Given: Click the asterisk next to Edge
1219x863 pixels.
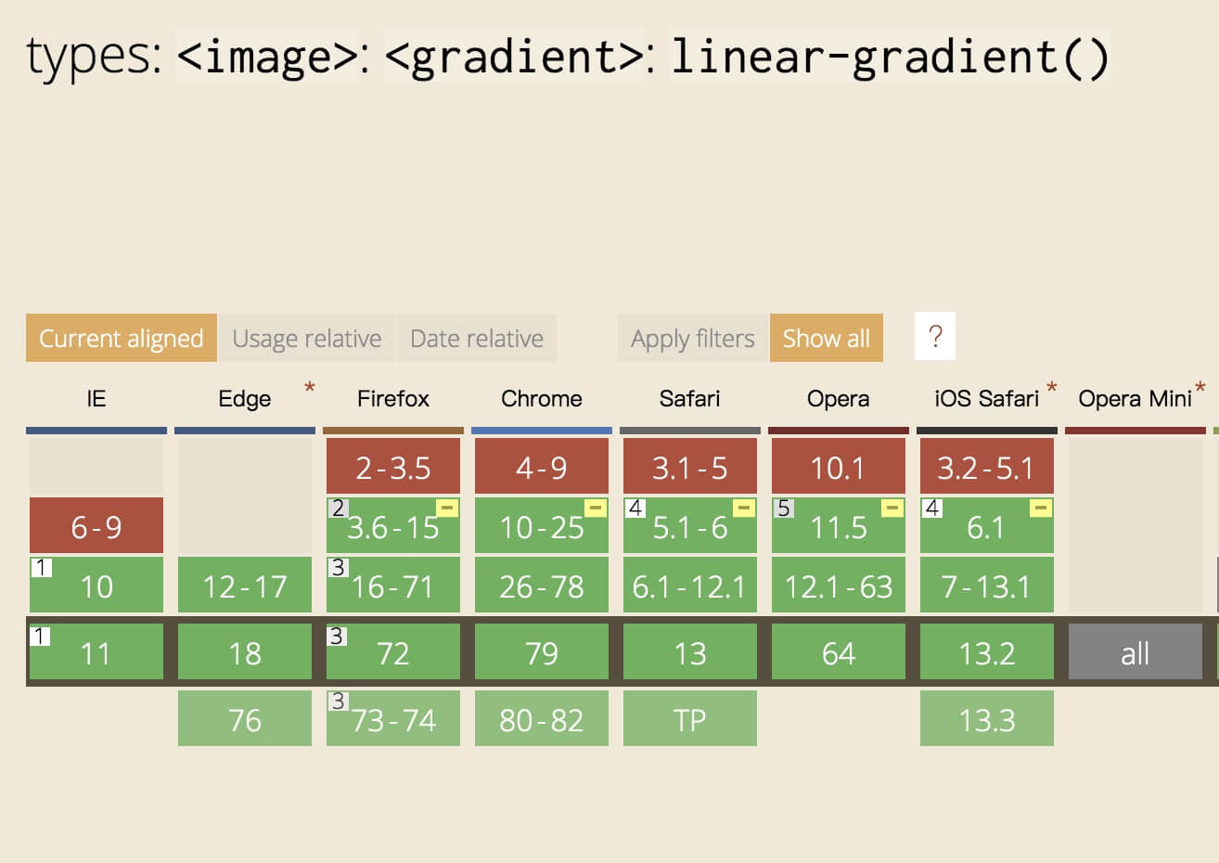Looking at the screenshot, I should 310,388.
